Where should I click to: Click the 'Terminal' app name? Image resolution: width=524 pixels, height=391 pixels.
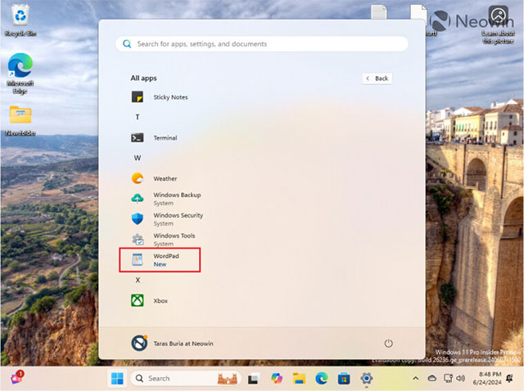pyautogui.click(x=165, y=137)
